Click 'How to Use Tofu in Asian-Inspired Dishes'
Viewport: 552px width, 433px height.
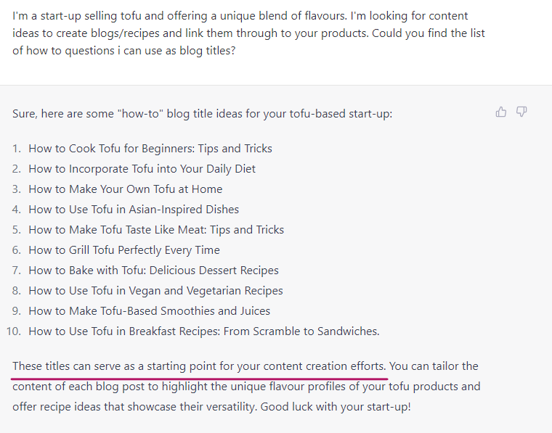(134, 210)
